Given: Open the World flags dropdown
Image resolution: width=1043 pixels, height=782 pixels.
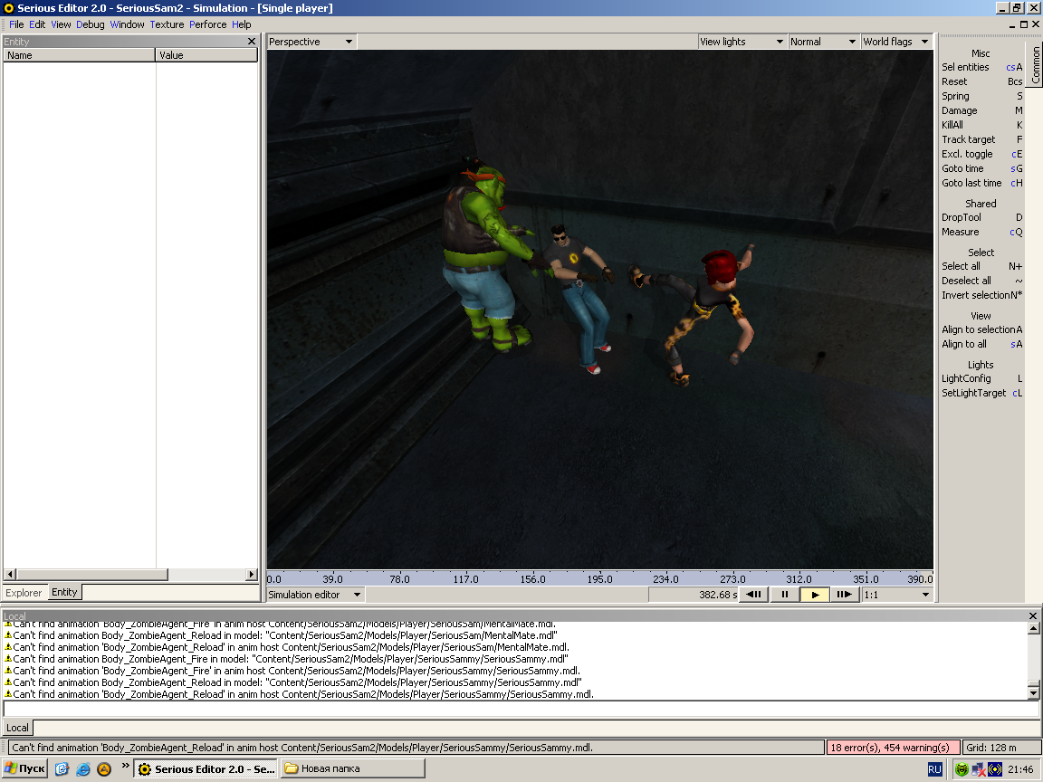Looking at the screenshot, I should tap(896, 42).
